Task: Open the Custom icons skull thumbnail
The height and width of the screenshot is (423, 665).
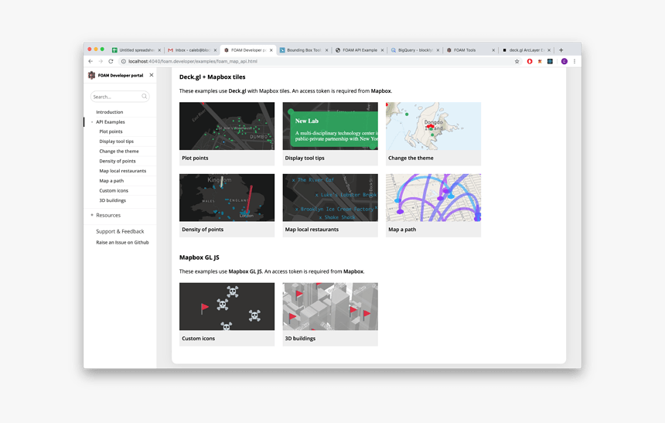Action: 227,306
